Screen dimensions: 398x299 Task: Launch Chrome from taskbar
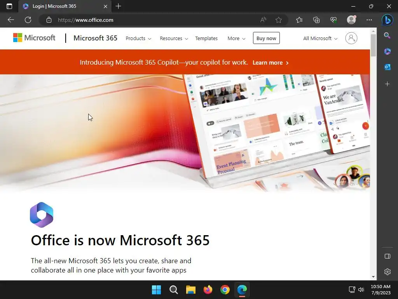click(x=225, y=290)
